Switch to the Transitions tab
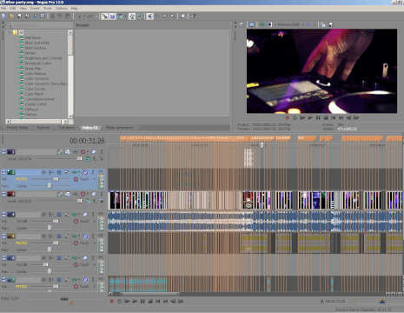Viewport: 404px width, 313px height. pyautogui.click(x=67, y=128)
